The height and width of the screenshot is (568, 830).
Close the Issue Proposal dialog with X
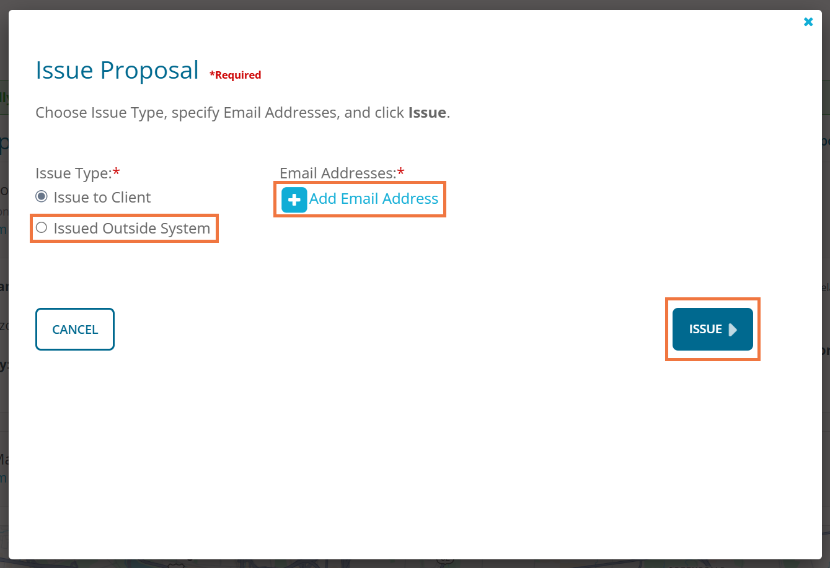[x=808, y=22]
